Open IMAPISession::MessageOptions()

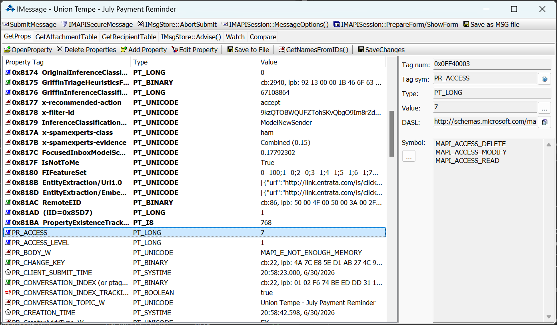[275, 24]
